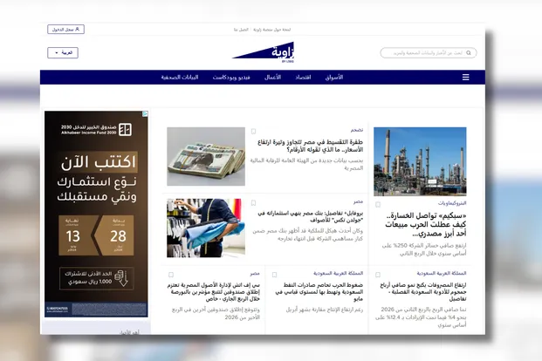Click the Alkhabeer Income Fund 2030 advertisement
The width and height of the screenshot is (542, 361).
tap(96, 214)
